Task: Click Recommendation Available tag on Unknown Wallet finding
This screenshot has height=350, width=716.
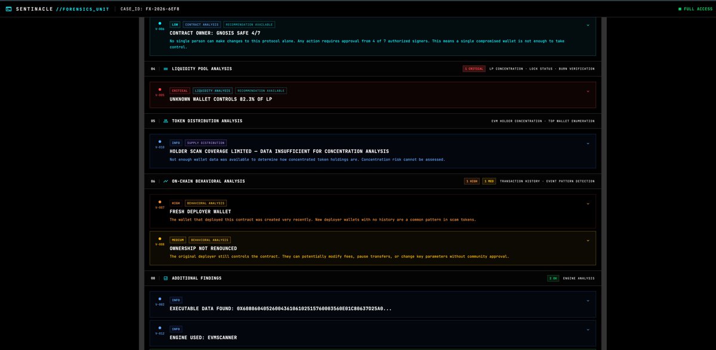Action: [261, 91]
